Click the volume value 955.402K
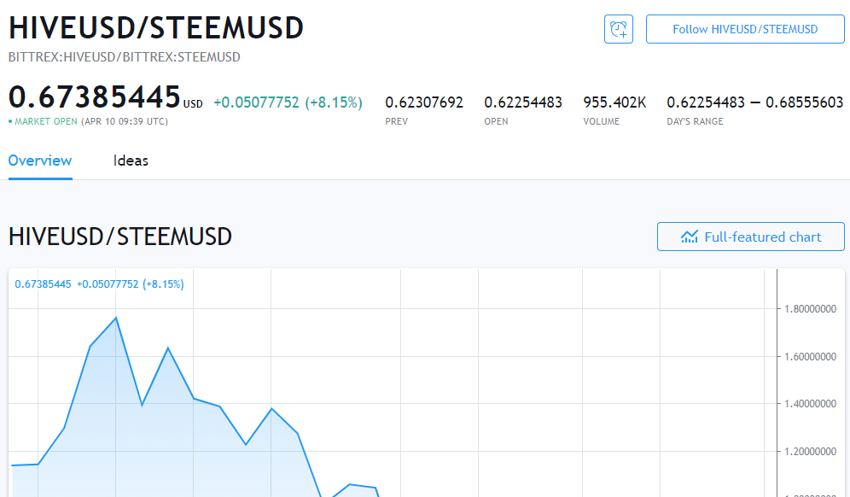The image size is (850, 497). pyautogui.click(x=614, y=102)
